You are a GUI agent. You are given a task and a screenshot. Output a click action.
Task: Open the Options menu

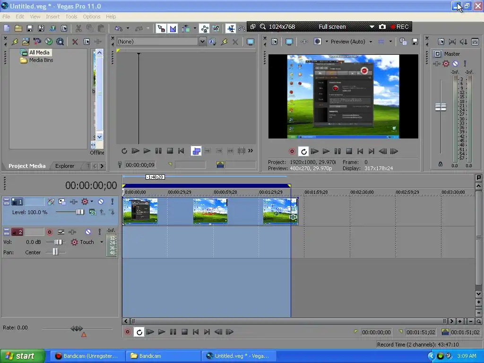coord(91,17)
